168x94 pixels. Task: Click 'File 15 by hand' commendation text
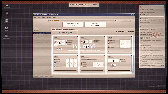pyautogui.click(x=145, y=15)
